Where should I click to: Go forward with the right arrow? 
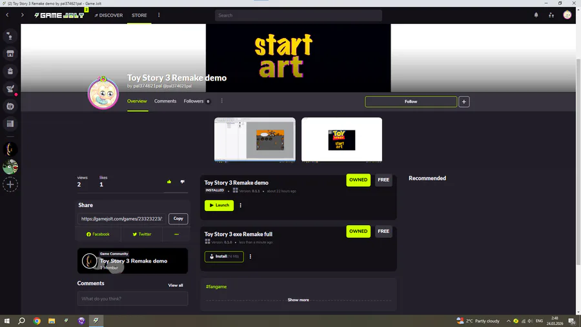coord(22,15)
